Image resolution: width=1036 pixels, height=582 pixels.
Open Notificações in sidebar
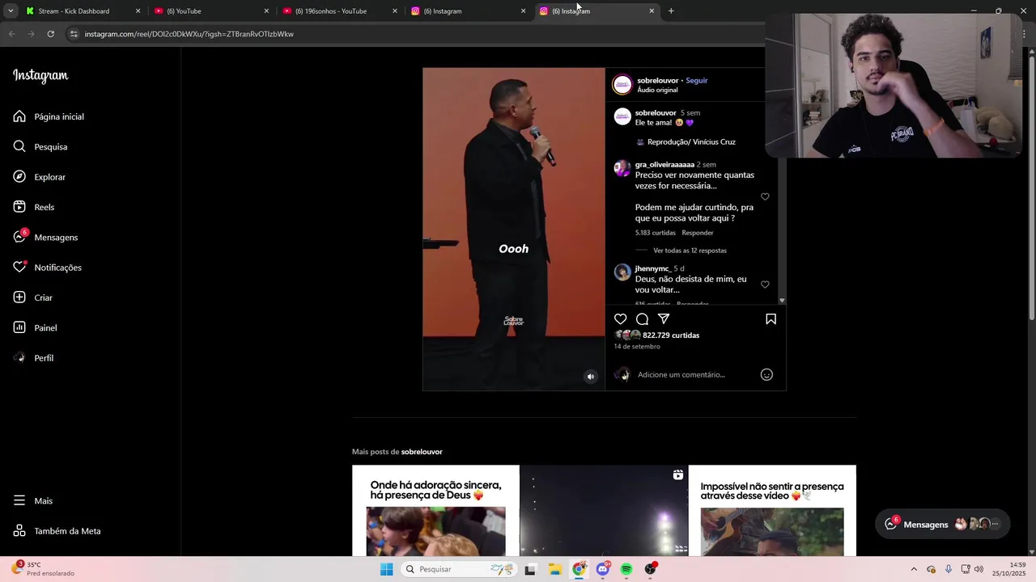48,268
